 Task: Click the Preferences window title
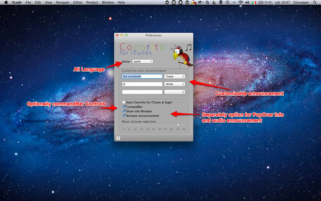tap(154, 35)
